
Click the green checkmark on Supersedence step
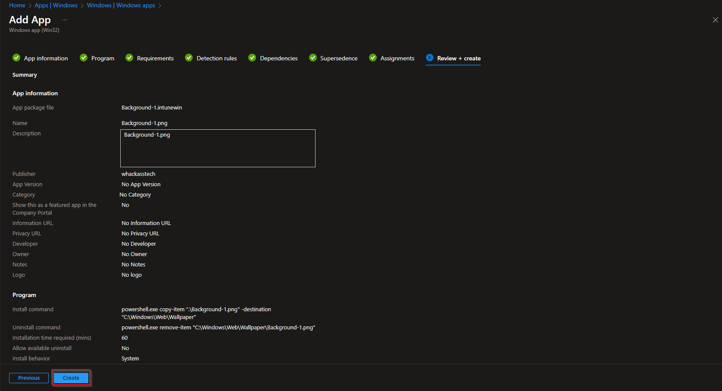point(313,58)
